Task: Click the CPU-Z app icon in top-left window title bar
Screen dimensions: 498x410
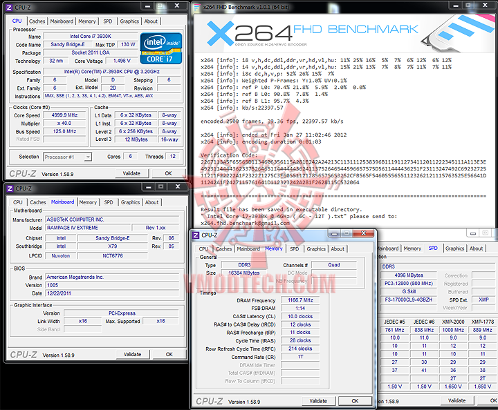Action: 9,8
